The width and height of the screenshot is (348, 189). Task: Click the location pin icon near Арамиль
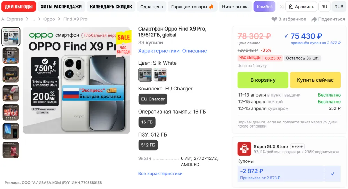coord(291,7)
